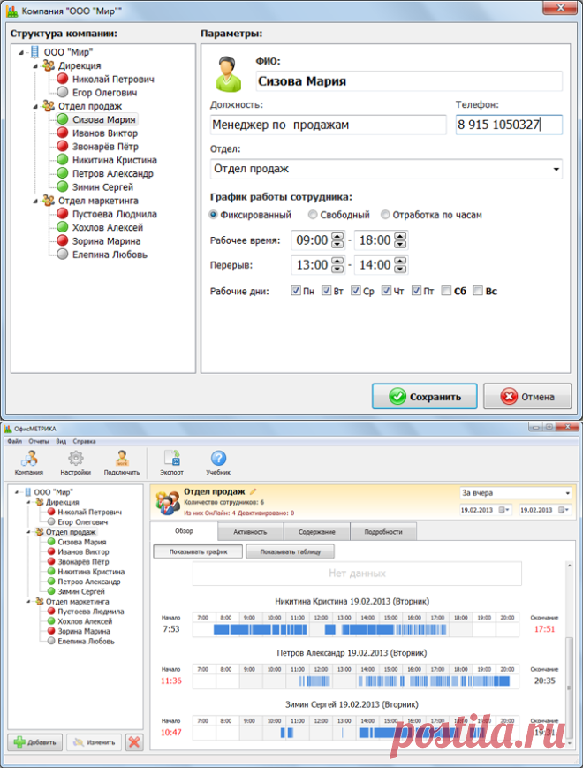Open the Справка menu
Image resolution: width=583 pixels, height=768 pixels.
(x=84, y=441)
